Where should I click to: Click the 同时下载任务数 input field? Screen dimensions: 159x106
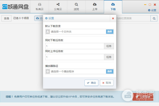75,46
